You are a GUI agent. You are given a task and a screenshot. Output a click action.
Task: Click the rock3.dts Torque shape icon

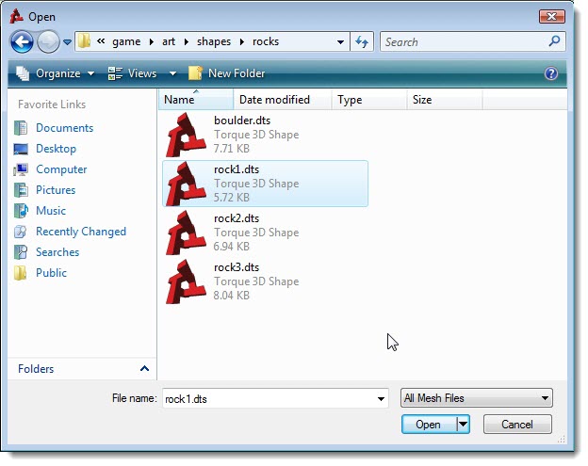[186, 282]
